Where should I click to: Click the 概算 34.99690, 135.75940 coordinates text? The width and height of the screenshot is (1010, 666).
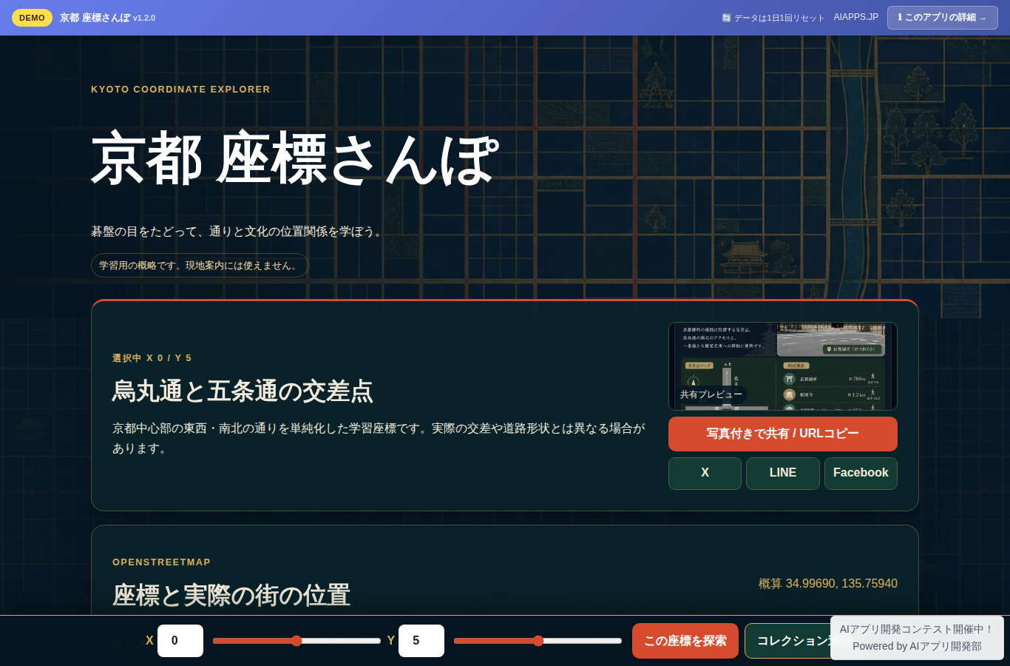tap(828, 584)
